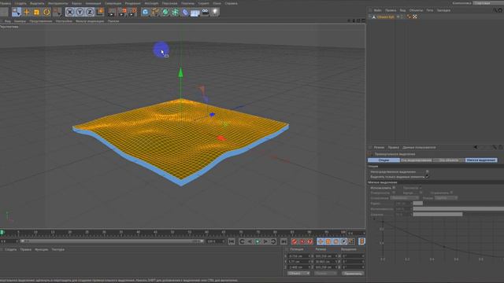Toggle the soft selection enable checkbox
504x283 pixels.
point(394,188)
